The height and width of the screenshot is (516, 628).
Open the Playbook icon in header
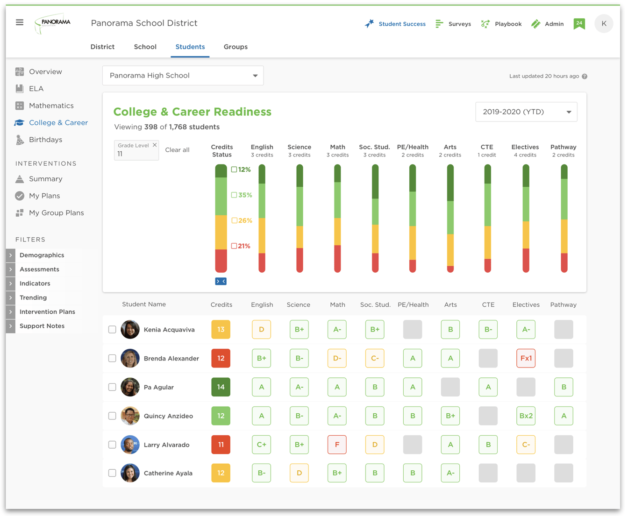(485, 24)
